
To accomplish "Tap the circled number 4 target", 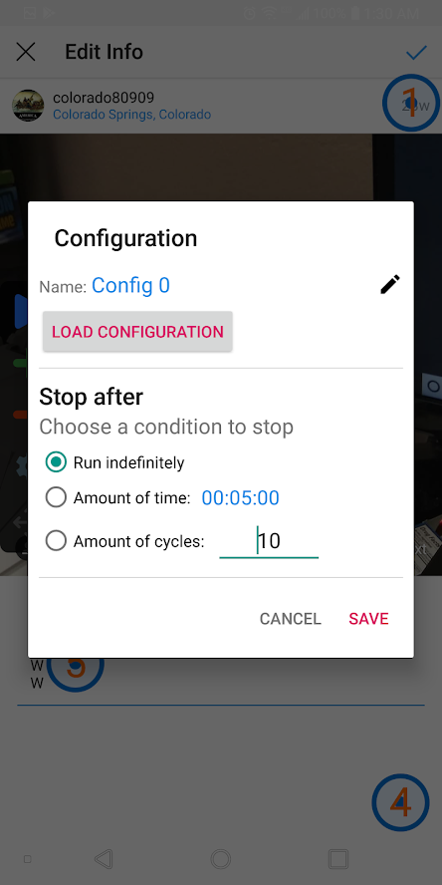I will [x=401, y=802].
